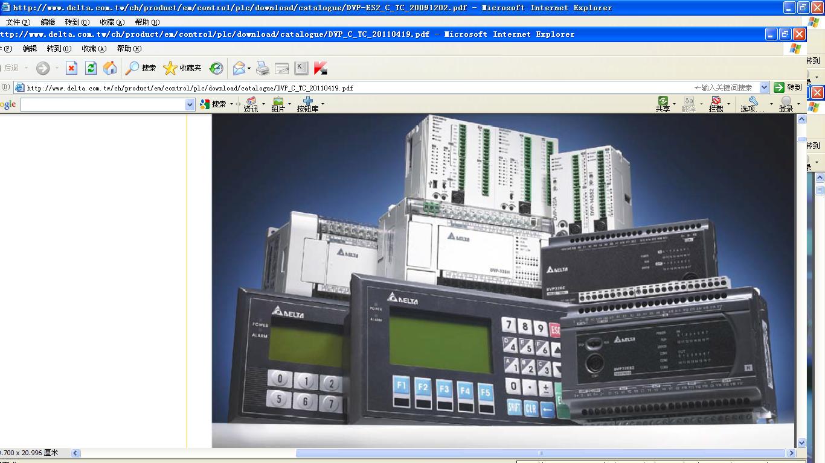Open the Mail envelope dropdown arrow
The image size is (825, 463).
[x=249, y=69]
